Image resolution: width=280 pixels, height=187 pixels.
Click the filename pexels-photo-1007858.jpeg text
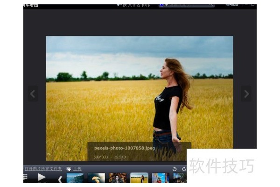tap(125, 148)
